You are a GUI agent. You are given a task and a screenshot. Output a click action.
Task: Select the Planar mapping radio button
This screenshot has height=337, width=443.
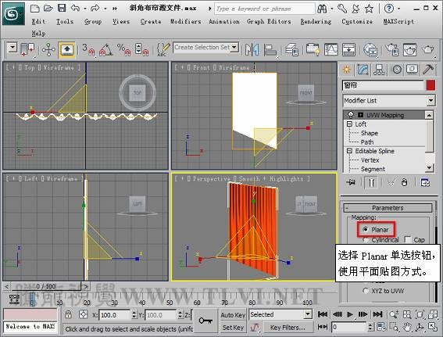(366, 229)
